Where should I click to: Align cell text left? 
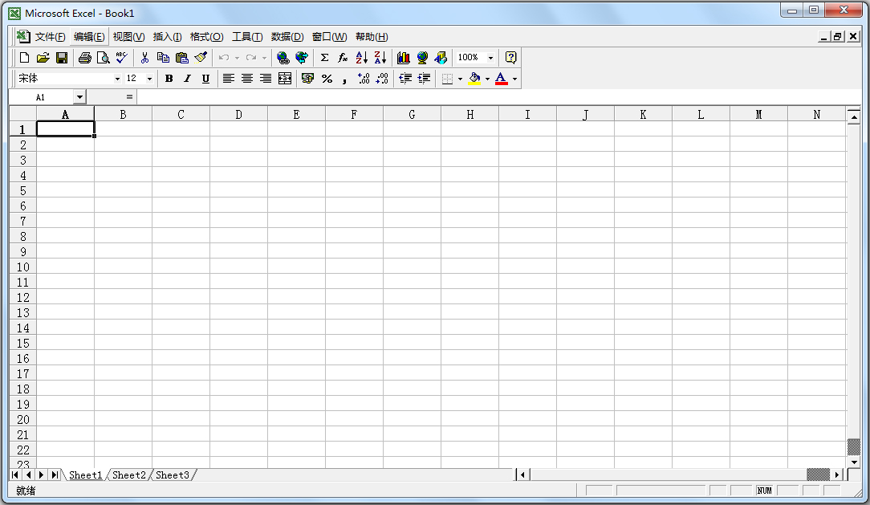point(229,79)
